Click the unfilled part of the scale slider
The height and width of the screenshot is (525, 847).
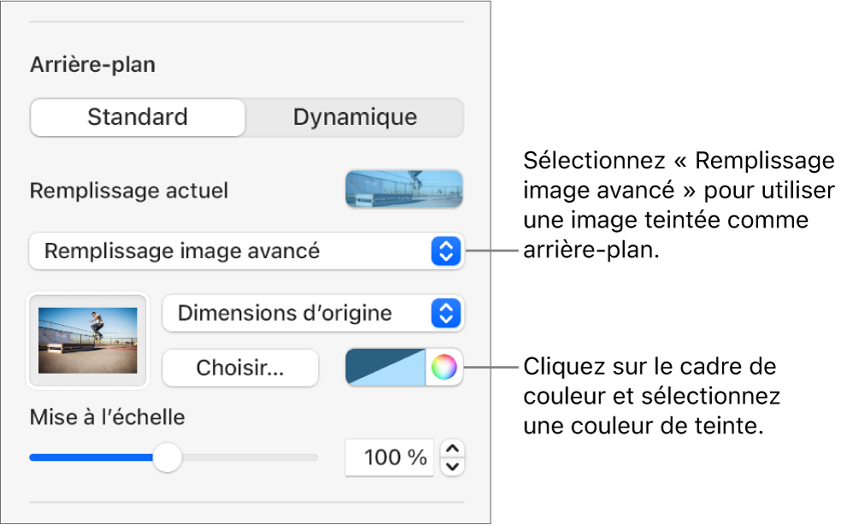tap(248, 457)
